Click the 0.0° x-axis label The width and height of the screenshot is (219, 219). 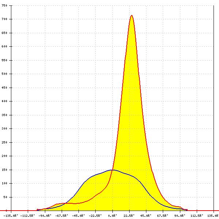(x=112, y=216)
